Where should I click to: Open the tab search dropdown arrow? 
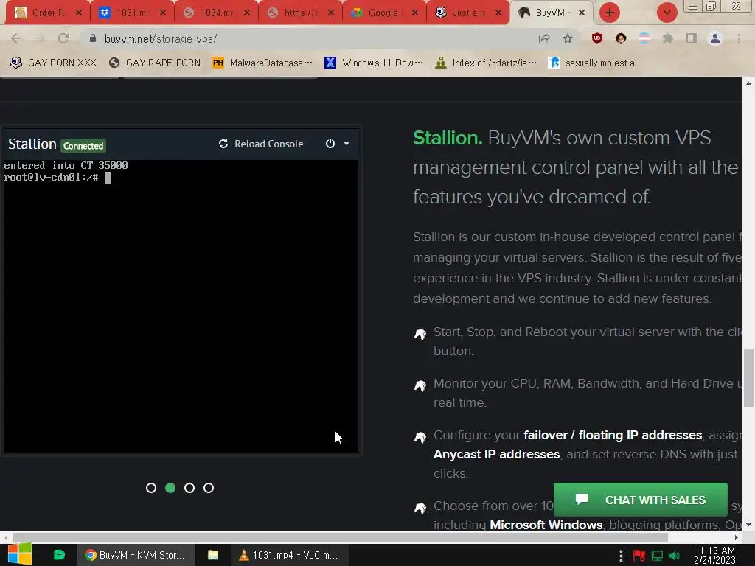(667, 13)
